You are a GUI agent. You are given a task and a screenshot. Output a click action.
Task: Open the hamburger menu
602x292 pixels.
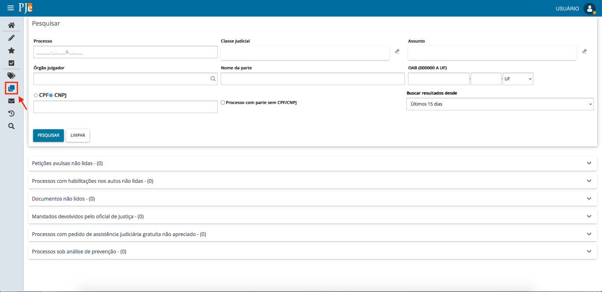coord(11,8)
